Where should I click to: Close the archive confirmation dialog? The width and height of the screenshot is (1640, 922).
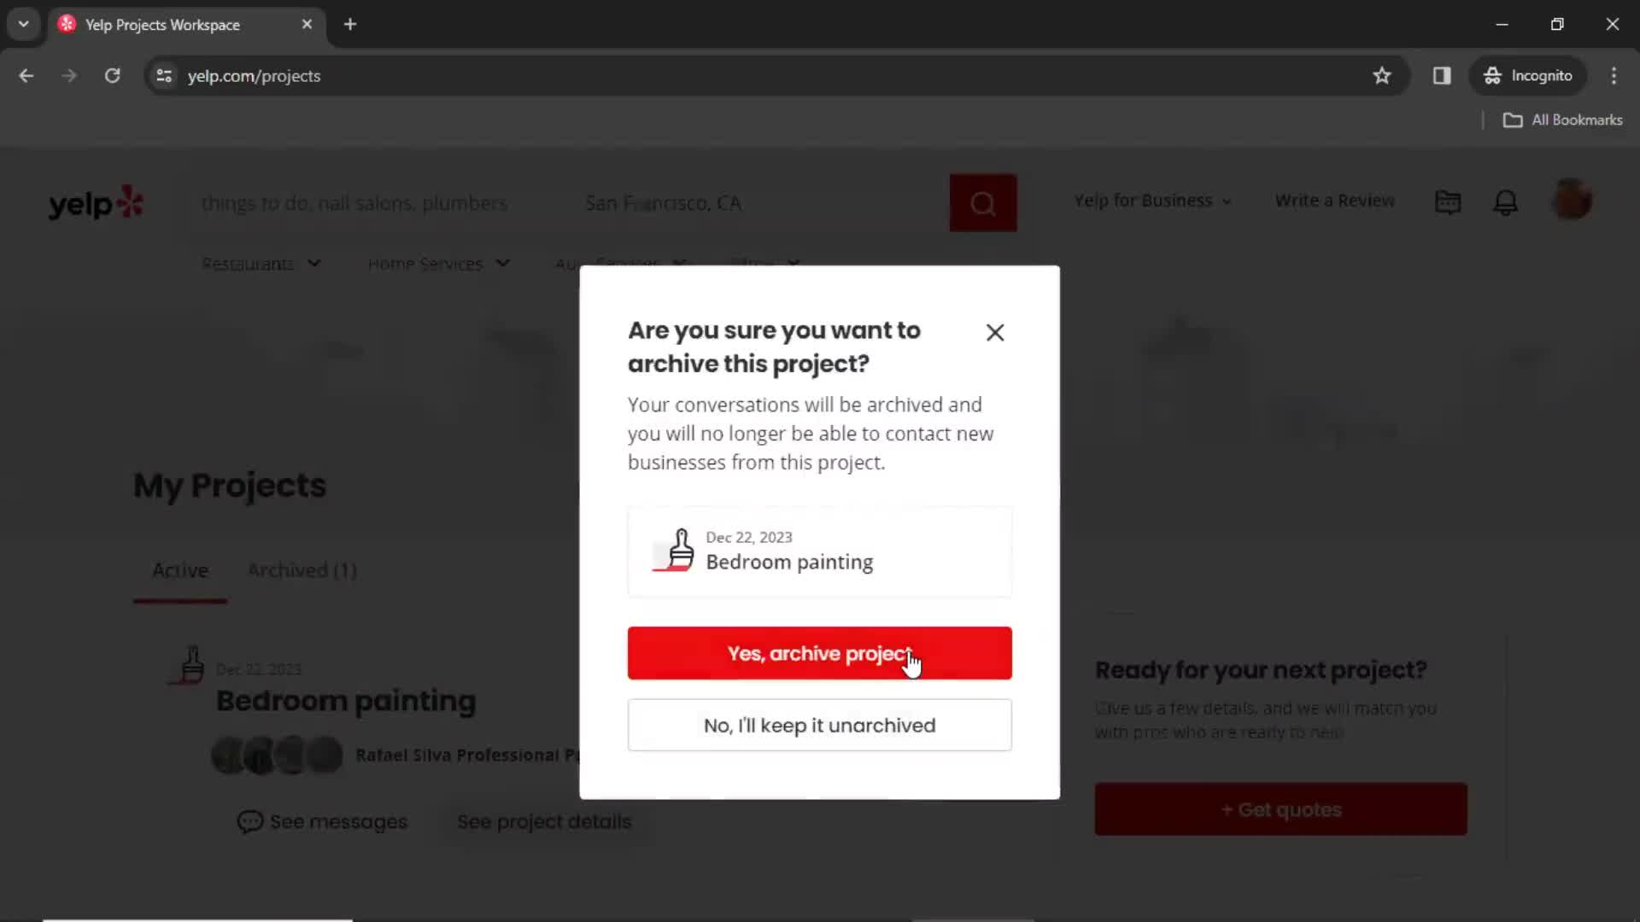click(x=994, y=331)
